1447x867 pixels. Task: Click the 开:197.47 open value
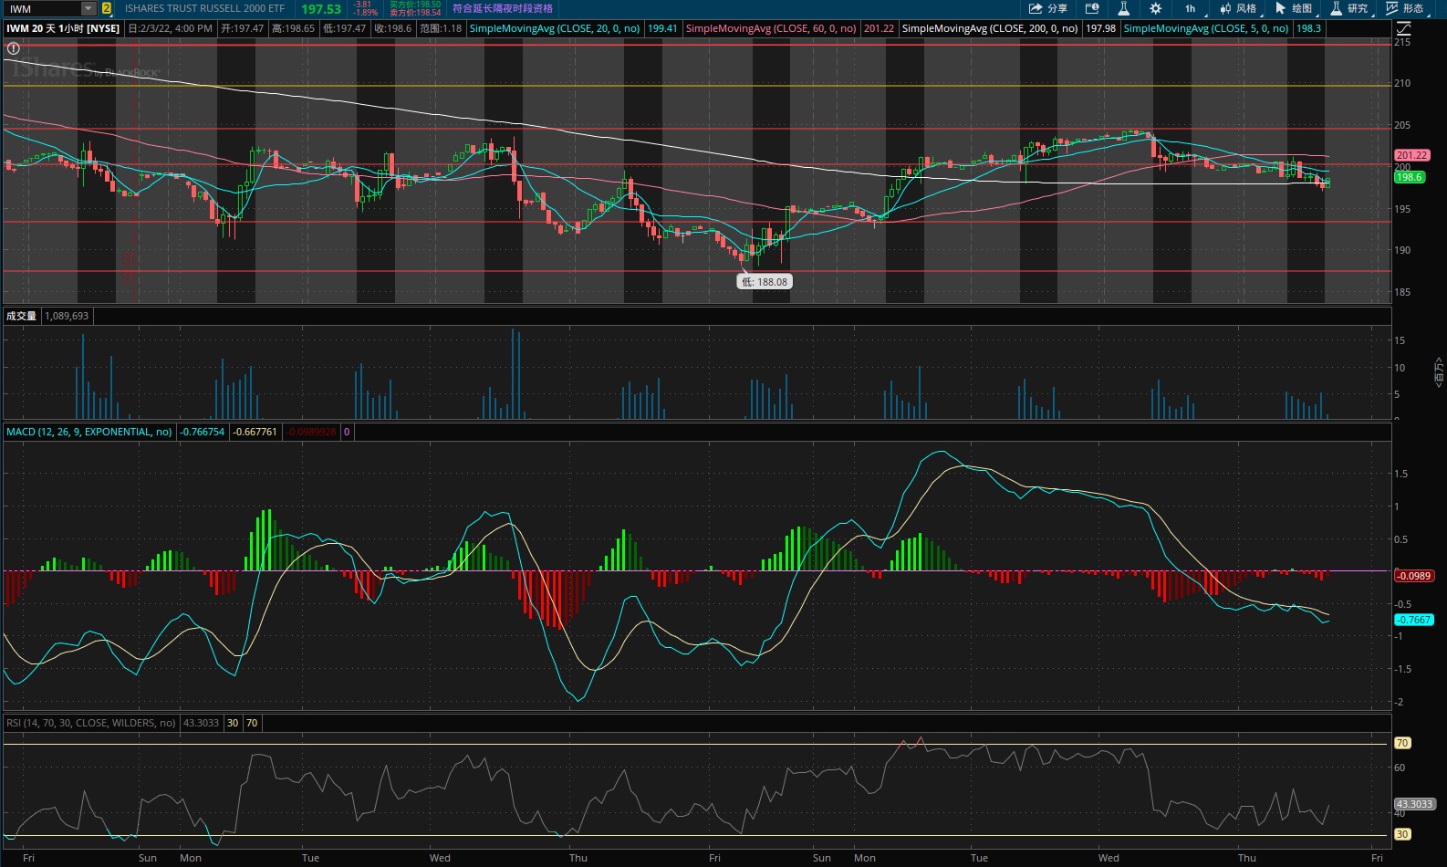coord(243,28)
